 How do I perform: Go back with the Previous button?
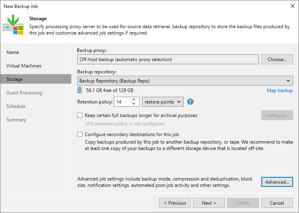coord(174,203)
